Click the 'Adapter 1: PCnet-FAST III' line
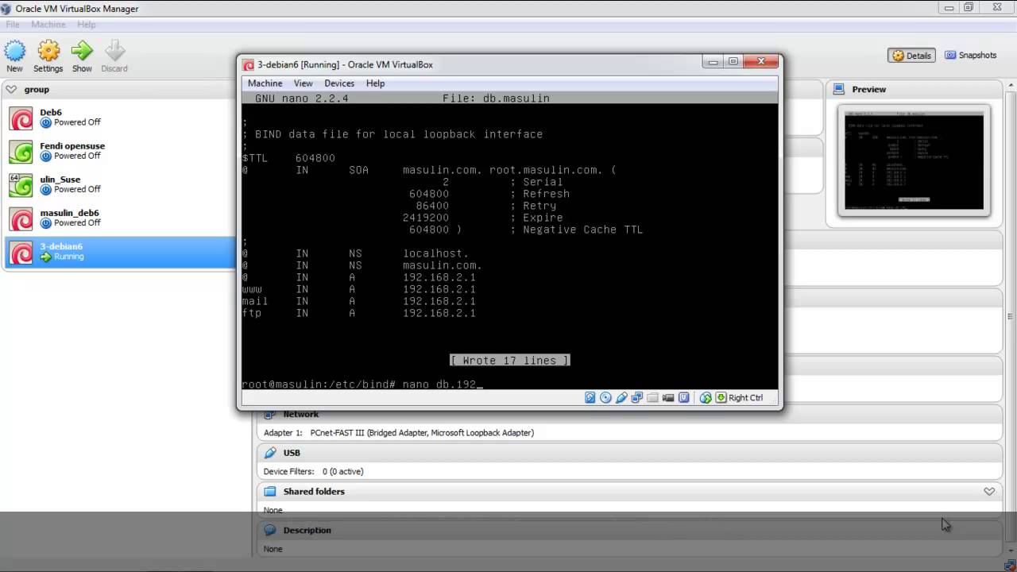 [x=399, y=433]
